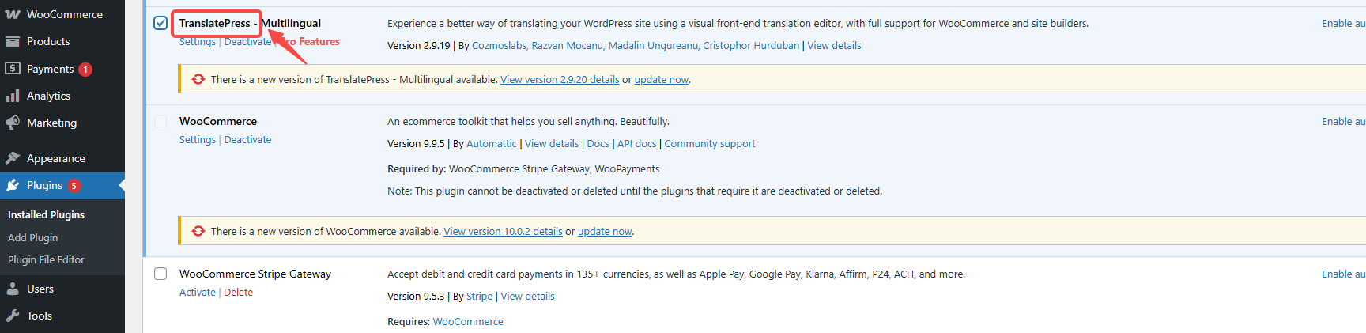The width and height of the screenshot is (1366, 333).
Task: Click the Users person icon
Action: pos(13,289)
